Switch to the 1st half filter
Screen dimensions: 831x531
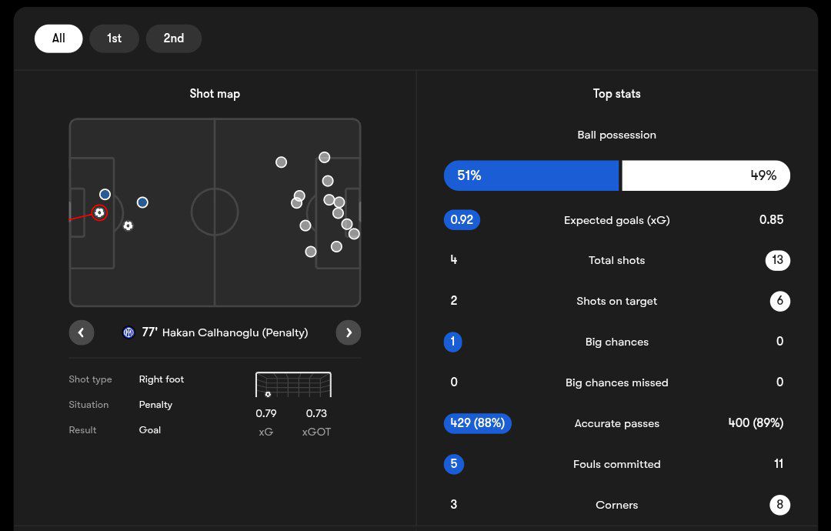[114, 38]
